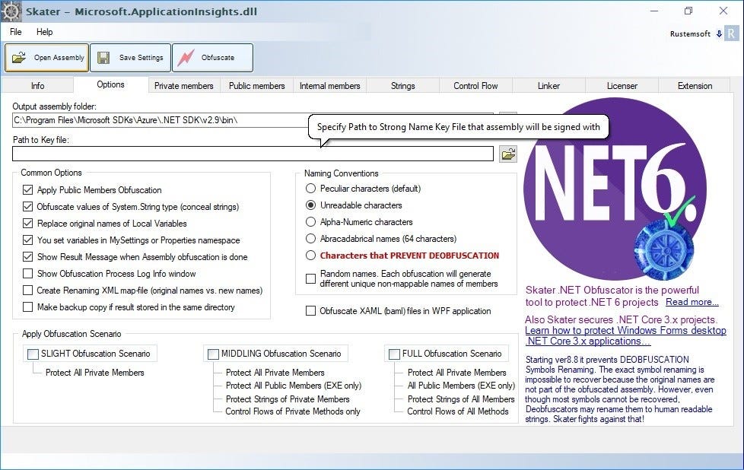Viewport: 744px width, 470px height.
Task: Enable Create Renaming XML map-file
Action: [28, 291]
